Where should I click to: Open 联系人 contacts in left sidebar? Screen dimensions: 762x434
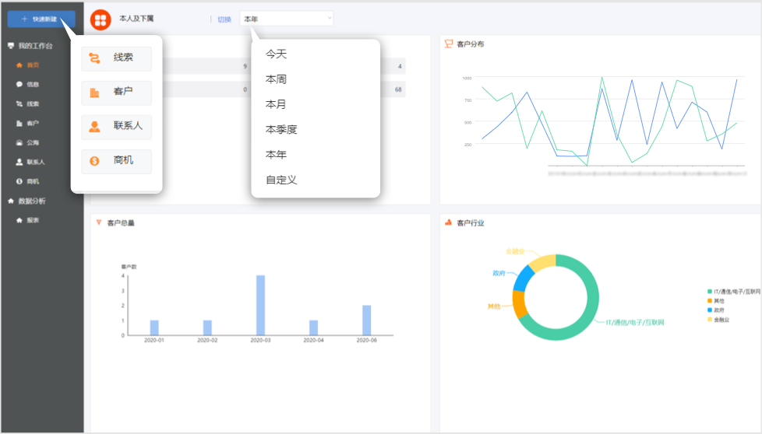[35, 162]
